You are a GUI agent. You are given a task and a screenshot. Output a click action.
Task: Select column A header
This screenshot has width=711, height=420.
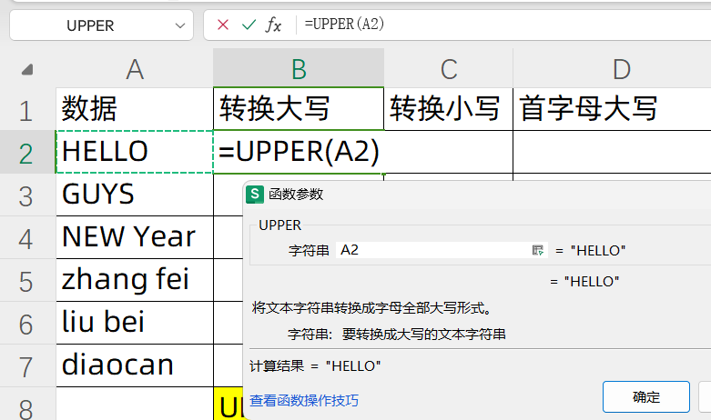click(135, 69)
